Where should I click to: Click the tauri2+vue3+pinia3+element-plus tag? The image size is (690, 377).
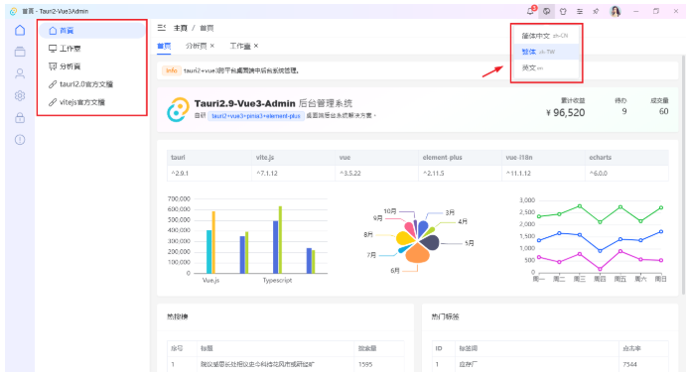256,116
